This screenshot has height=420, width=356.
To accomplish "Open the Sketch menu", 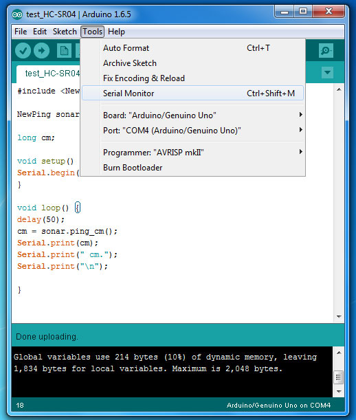I will [x=65, y=32].
